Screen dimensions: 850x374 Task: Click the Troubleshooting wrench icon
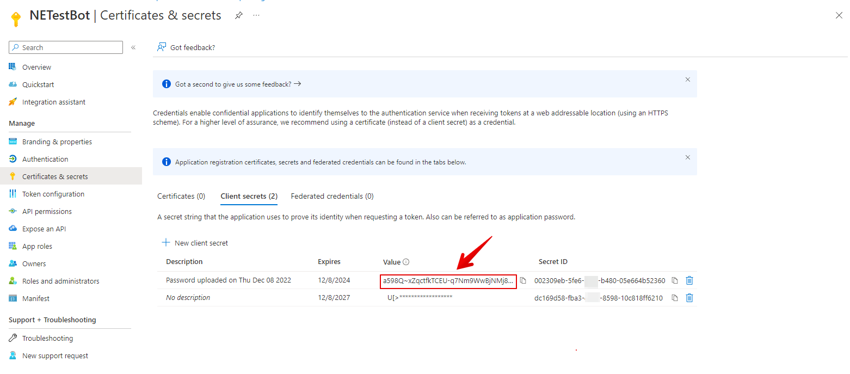coord(13,338)
